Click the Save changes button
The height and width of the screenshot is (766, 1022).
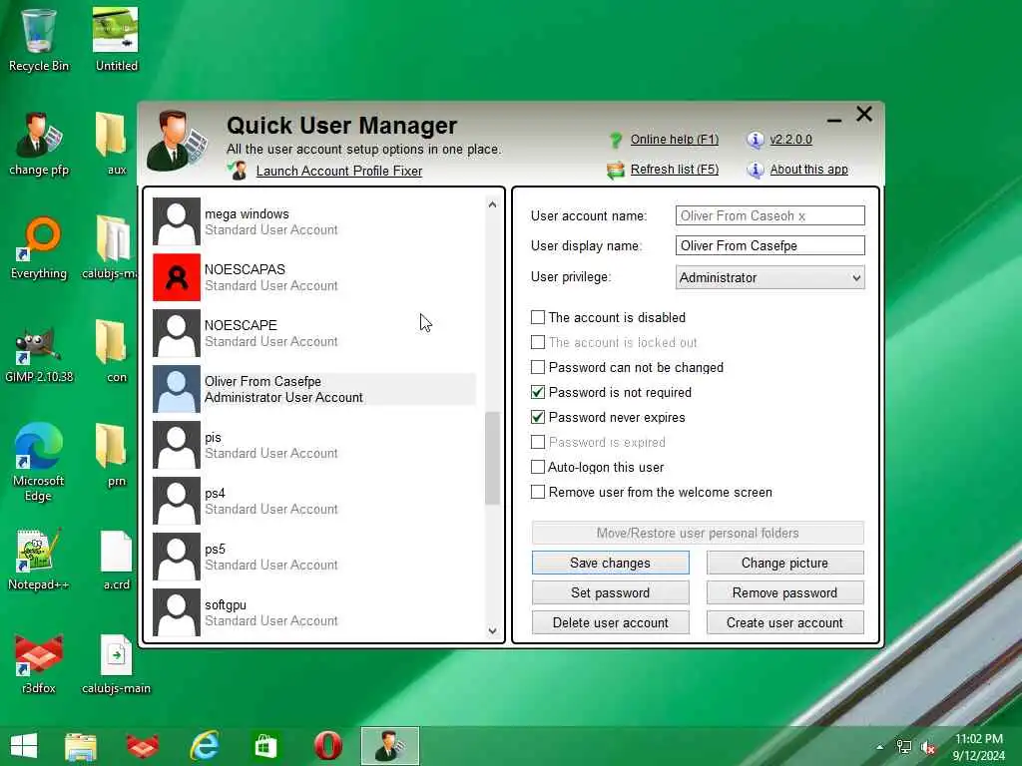click(610, 563)
